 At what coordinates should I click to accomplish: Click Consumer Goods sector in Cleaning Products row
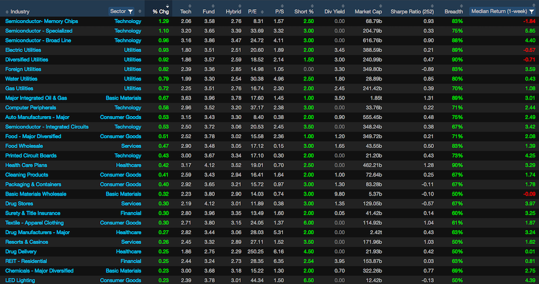(120, 175)
